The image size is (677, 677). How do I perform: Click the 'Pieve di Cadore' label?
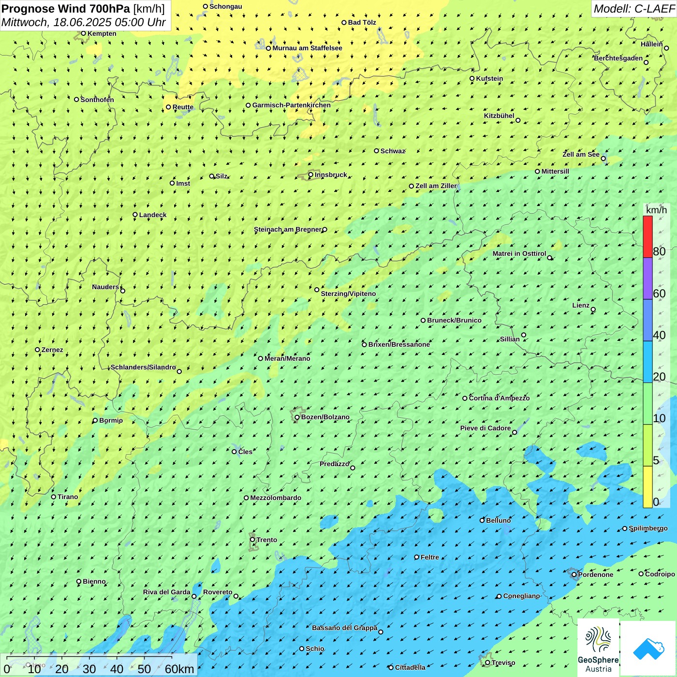pos(486,428)
